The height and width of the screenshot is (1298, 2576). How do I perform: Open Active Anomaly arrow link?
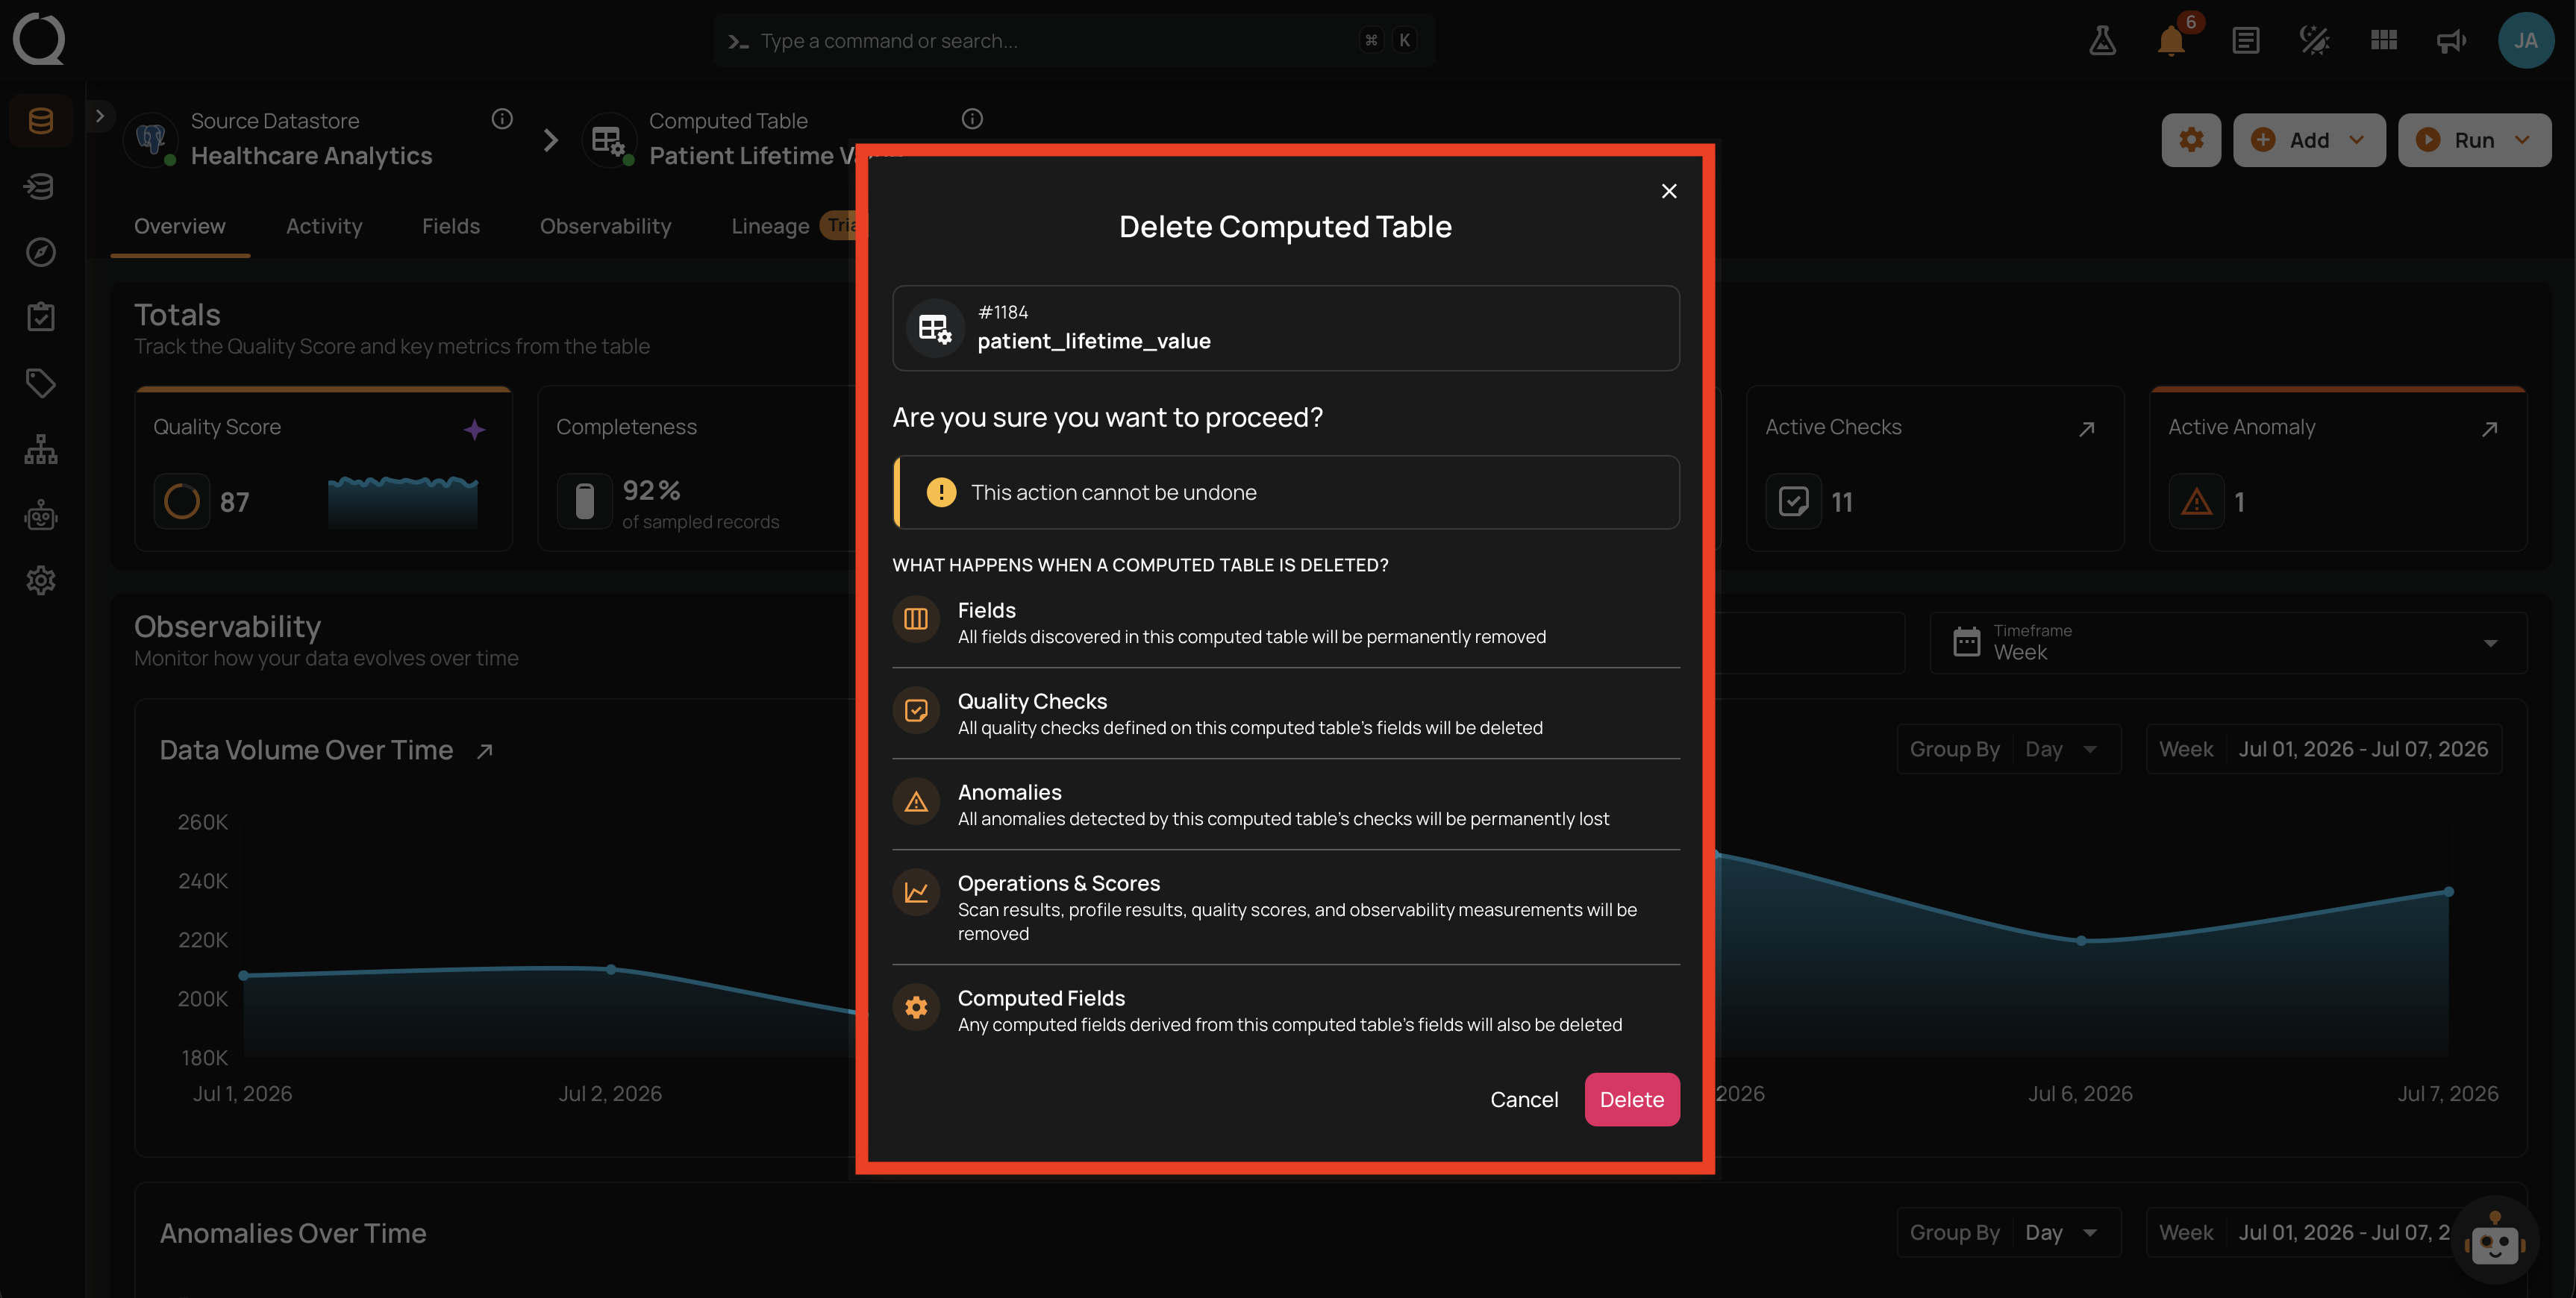pyautogui.click(x=2489, y=429)
